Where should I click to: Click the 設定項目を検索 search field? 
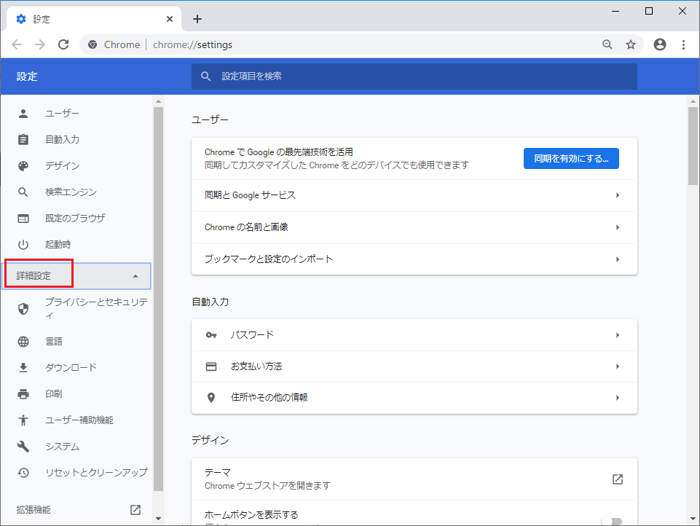414,76
